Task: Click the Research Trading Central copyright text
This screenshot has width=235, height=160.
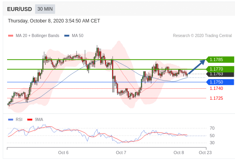Action: coord(202,35)
